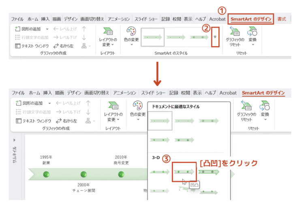Viewport: 300px width, 205px height.
Task: Click レイアウトの変更 icon in the top ribbon
Action: point(108,32)
